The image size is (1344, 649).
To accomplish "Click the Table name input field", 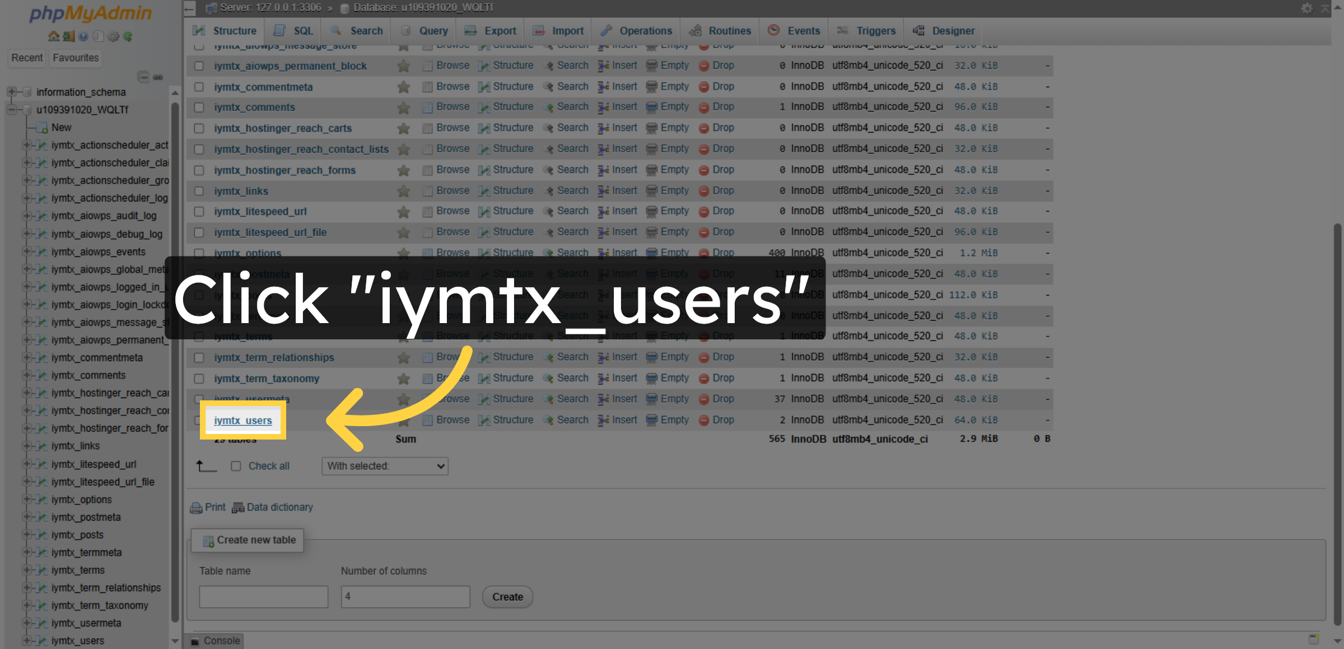I will tap(263, 597).
